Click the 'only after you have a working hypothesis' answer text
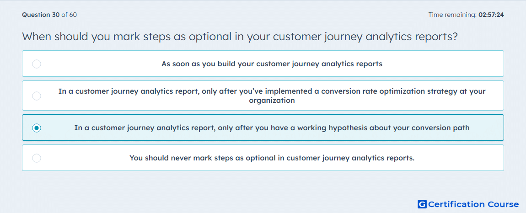This screenshot has height=213, width=526. tap(272, 128)
